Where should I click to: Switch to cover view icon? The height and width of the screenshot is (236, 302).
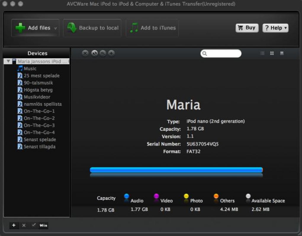[x=282, y=53]
